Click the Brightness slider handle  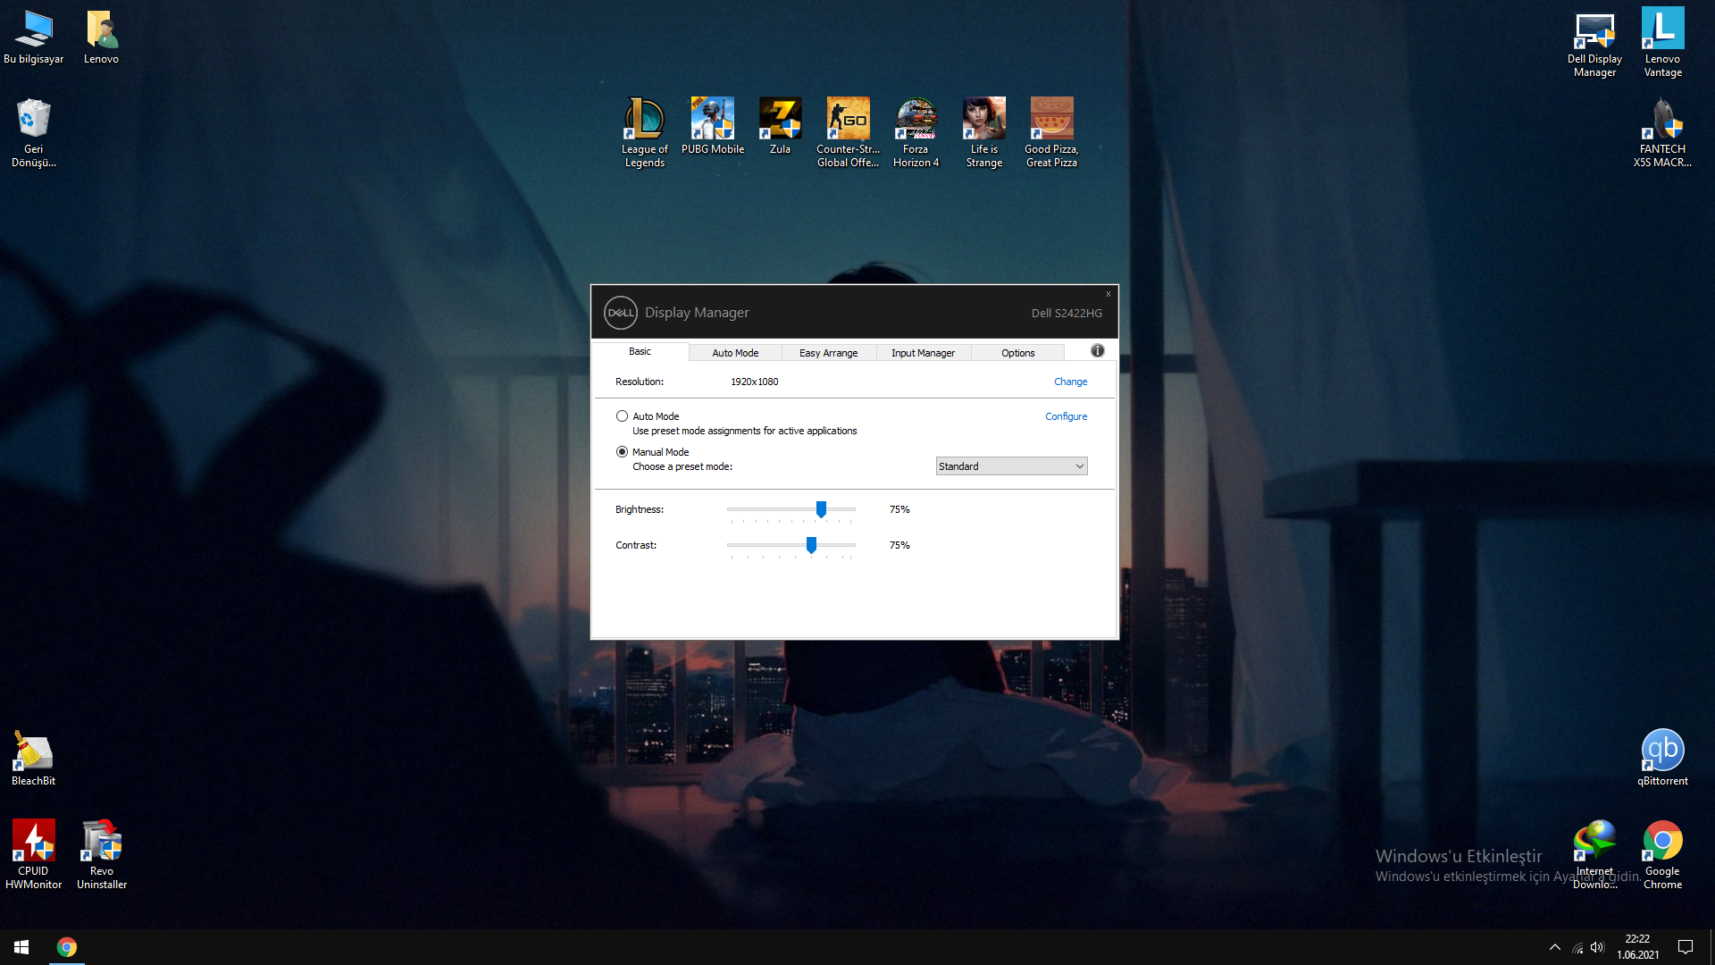click(821, 509)
